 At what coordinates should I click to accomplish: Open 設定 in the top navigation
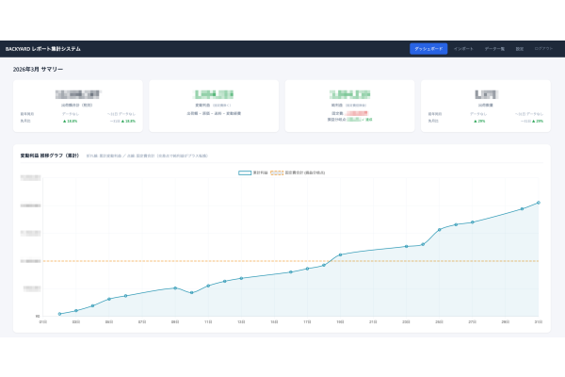pos(519,48)
